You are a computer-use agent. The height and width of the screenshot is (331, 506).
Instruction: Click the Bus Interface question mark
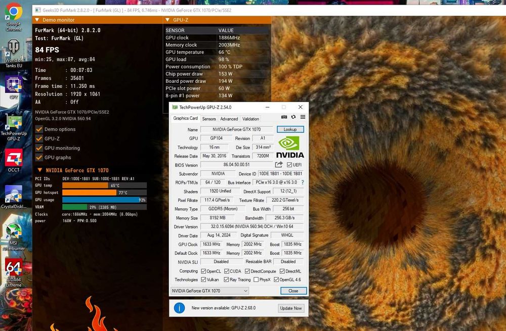click(303, 182)
